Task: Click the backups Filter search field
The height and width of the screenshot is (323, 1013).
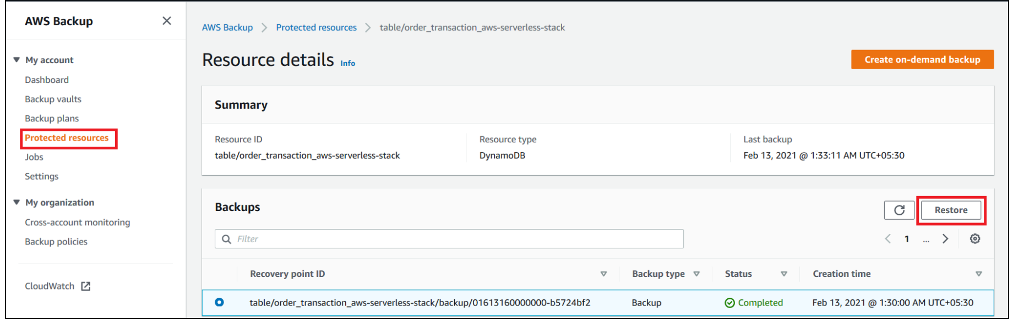Action: click(x=449, y=239)
